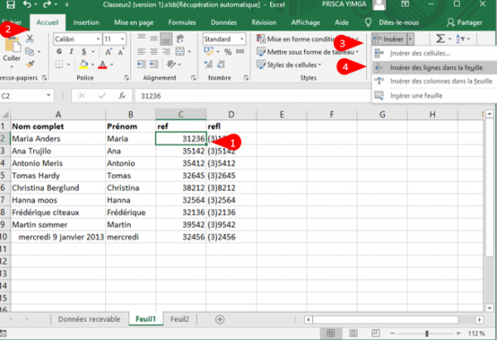Click the fill color paint bucket
The image size is (497, 340).
(84, 65)
